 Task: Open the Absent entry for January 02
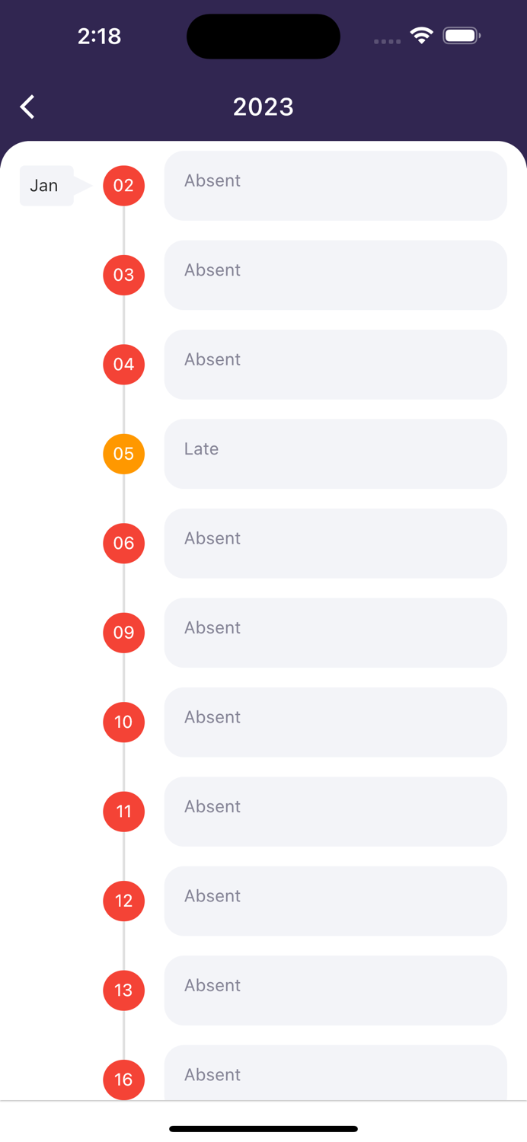[x=335, y=185]
